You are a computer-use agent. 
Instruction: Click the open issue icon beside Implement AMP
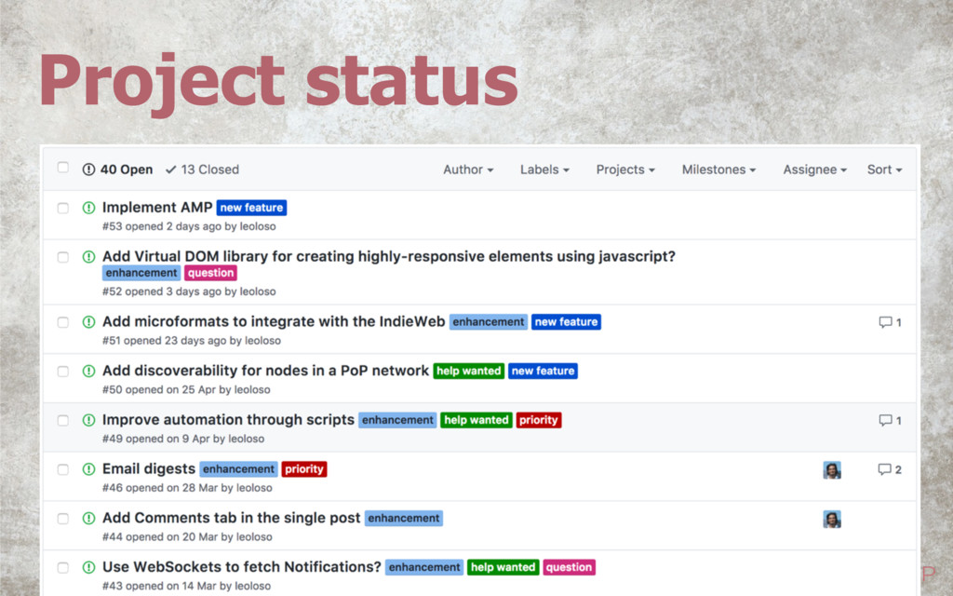tap(88, 208)
